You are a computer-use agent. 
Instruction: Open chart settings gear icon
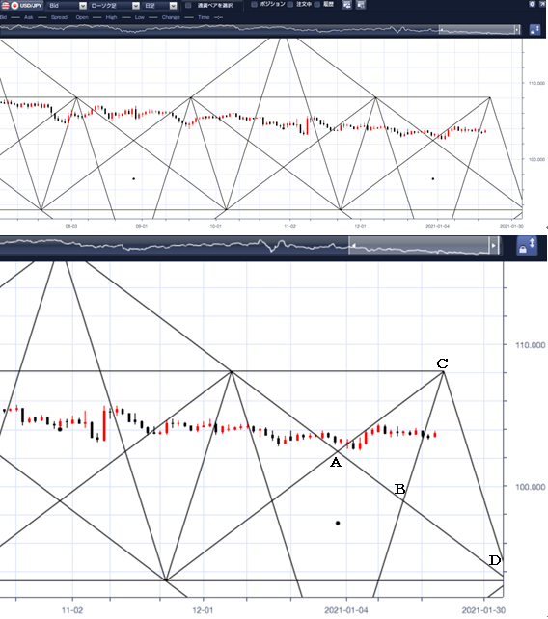coord(533,4)
